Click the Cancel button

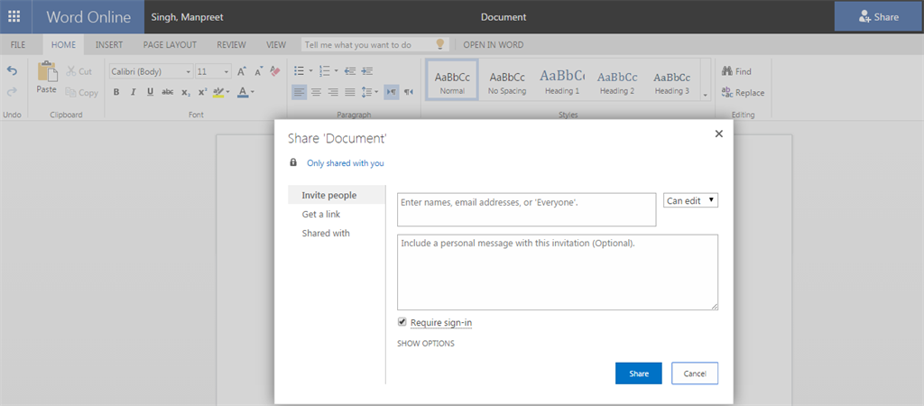point(695,374)
